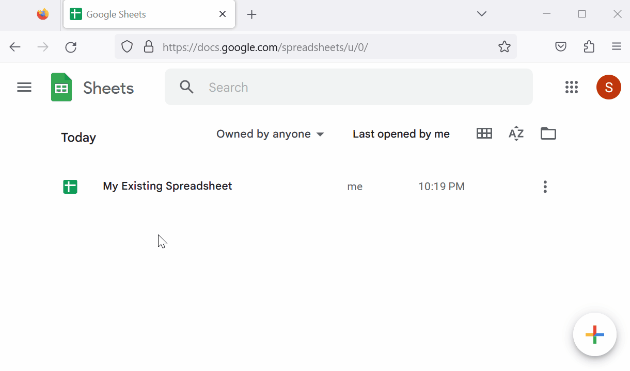Maximize the browser window
This screenshot has height=371, width=630.
582,14
